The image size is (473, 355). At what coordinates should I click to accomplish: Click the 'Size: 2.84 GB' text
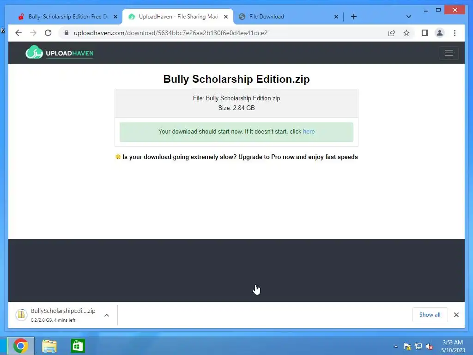236,108
